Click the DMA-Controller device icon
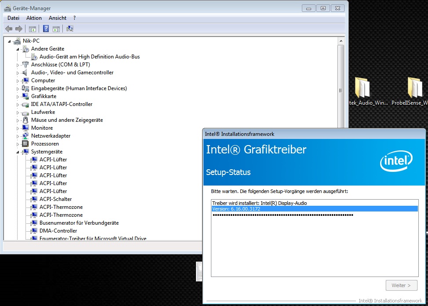Screen dimensions: 428x306 (34, 231)
